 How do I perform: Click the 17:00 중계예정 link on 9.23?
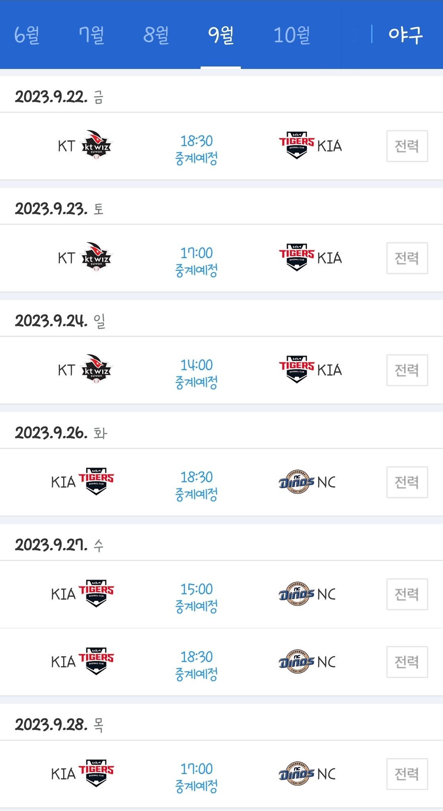196,261
